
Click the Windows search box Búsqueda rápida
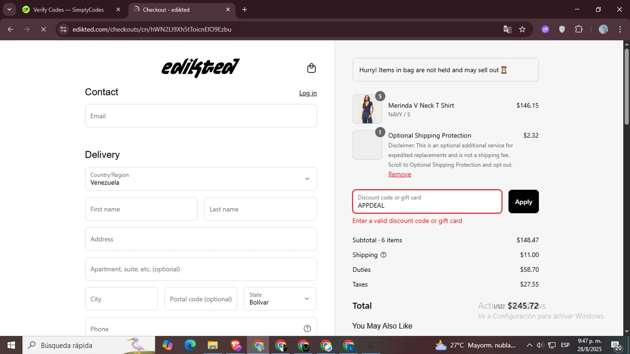[x=89, y=345]
